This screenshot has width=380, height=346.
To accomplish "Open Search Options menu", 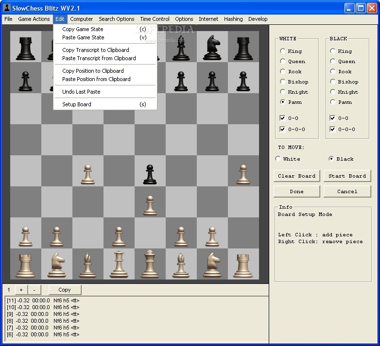I will (x=116, y=19).
